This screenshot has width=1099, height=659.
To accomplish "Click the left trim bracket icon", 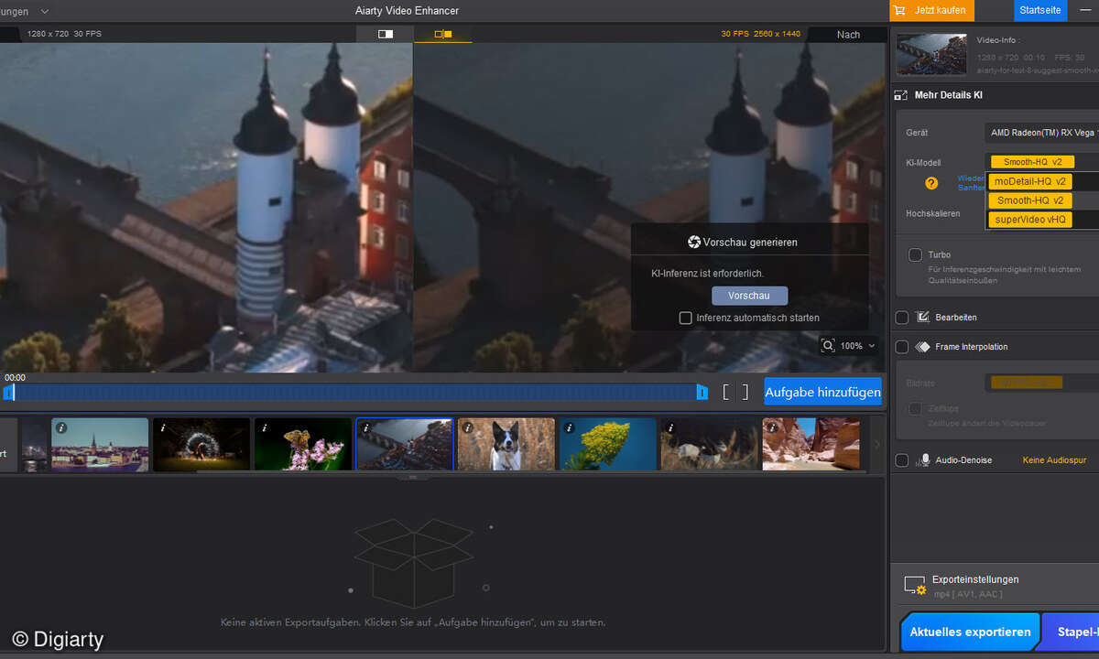I will (726, 393).
